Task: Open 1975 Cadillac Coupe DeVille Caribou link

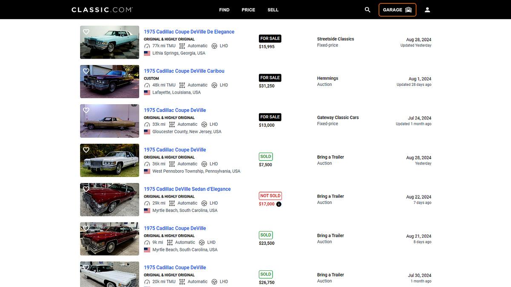Action: point(184,71)
